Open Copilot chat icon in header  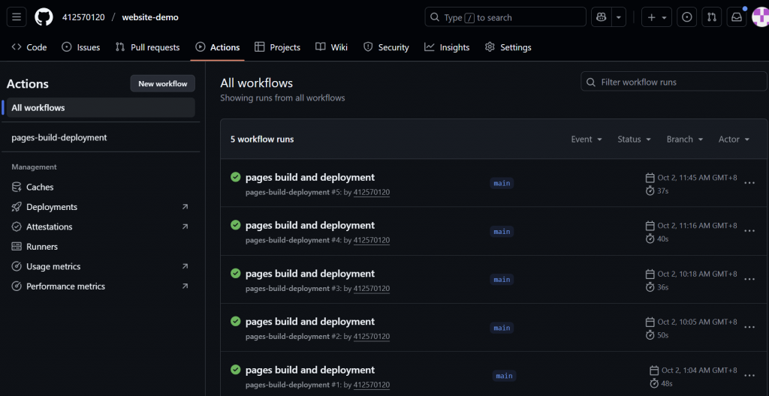(x=602, y=17)
